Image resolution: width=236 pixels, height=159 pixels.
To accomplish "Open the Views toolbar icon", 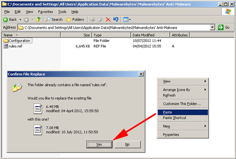I will tap(126, 20).
